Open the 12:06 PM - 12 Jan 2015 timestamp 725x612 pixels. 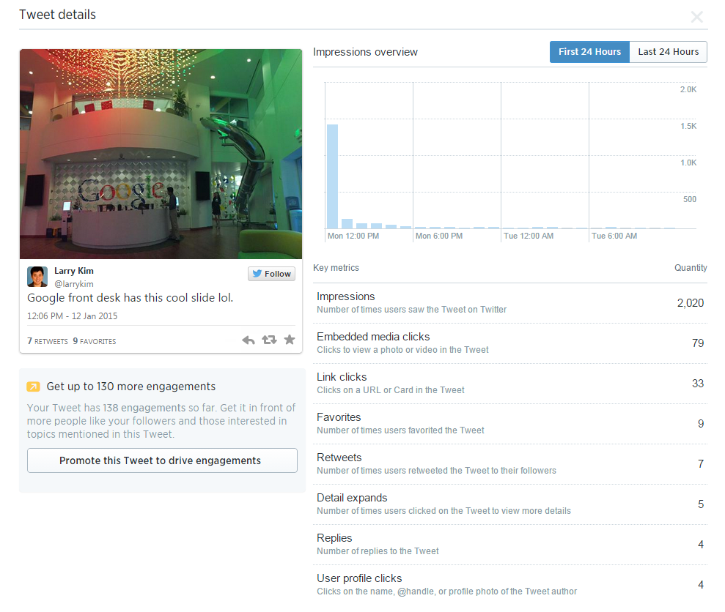coord(72,316)
